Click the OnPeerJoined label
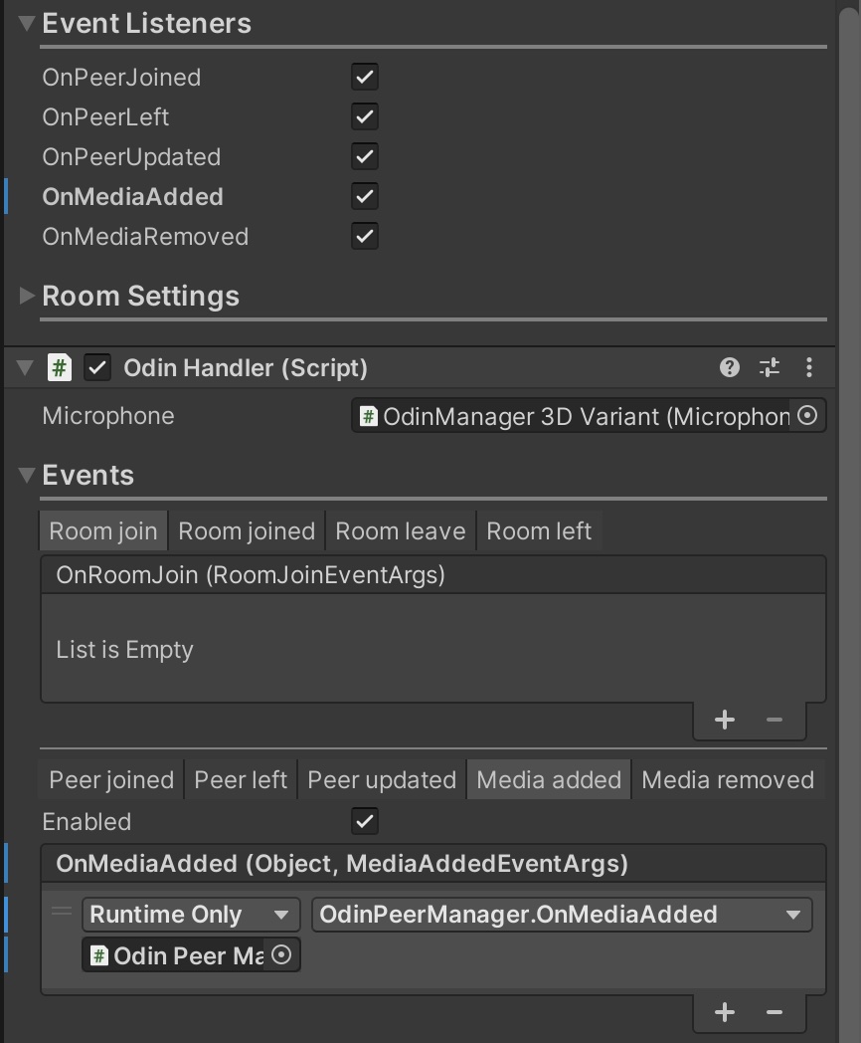 (x=121, y=78)
